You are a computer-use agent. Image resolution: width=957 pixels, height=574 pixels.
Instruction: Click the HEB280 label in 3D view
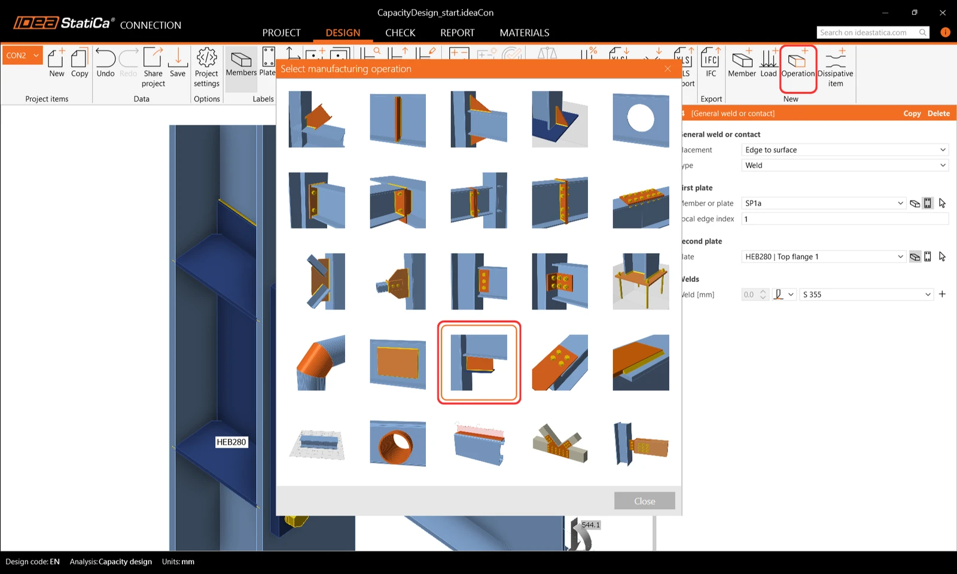(x=231, y=442)
